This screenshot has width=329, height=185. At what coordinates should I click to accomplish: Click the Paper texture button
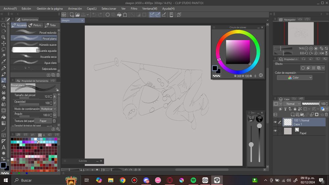click(x=43, y=121)
